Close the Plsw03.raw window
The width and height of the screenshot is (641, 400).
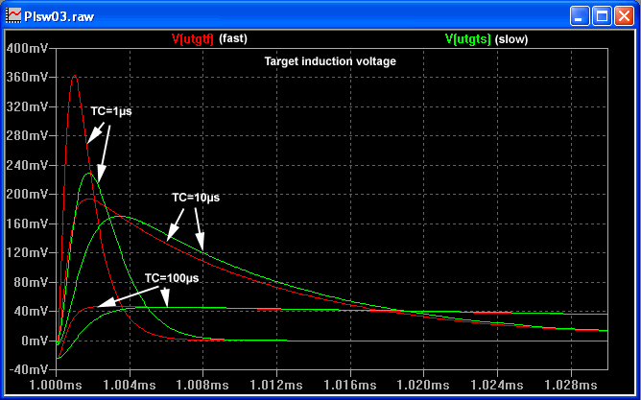pos(625,16)
